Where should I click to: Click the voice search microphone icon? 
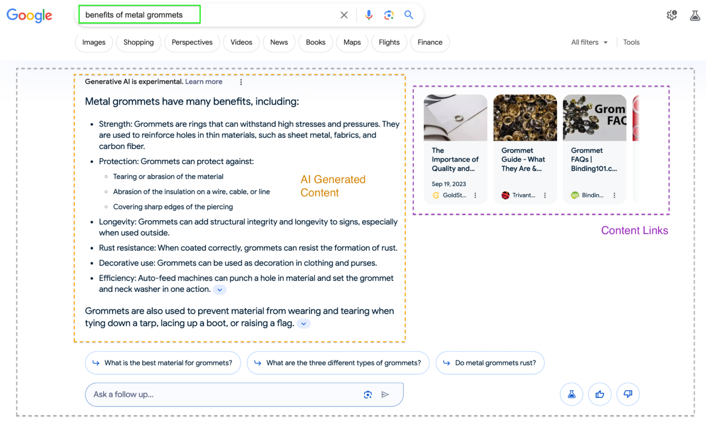point(369,15)
